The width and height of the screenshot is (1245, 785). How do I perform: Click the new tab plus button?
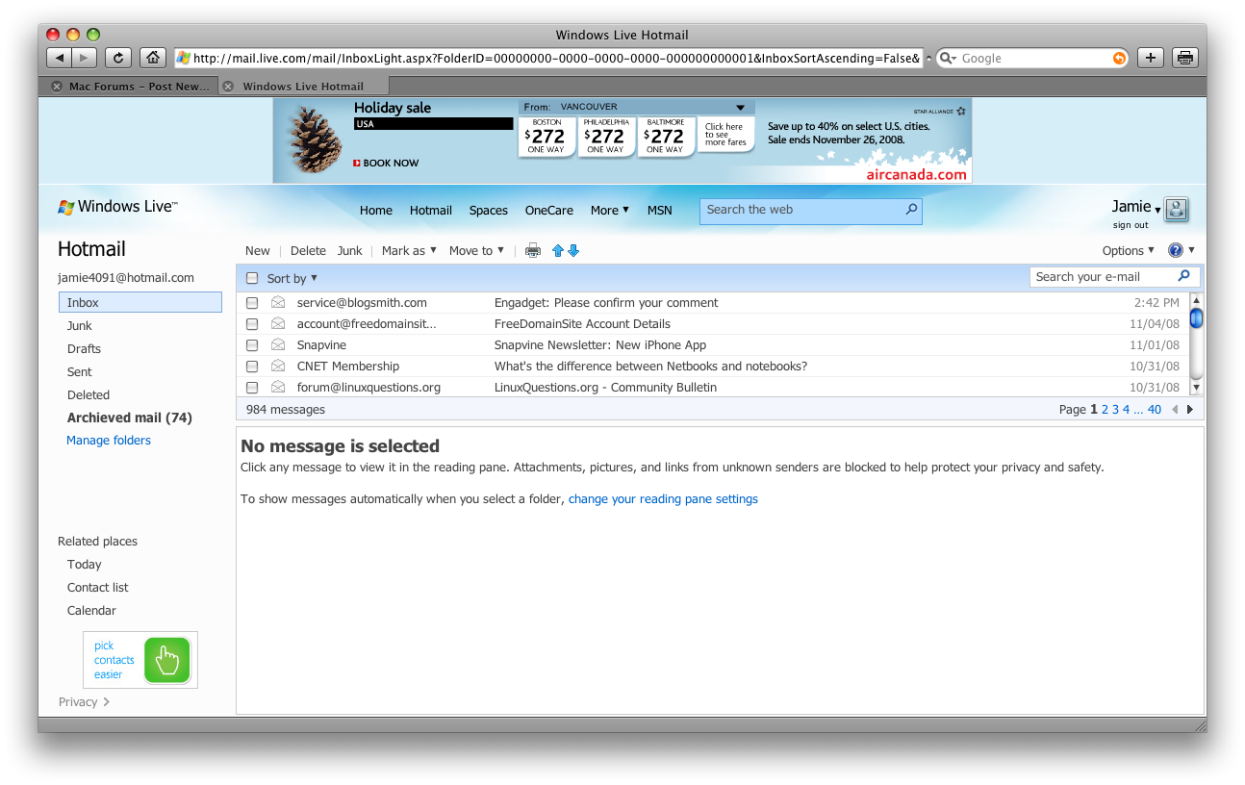pos(1151,58)
